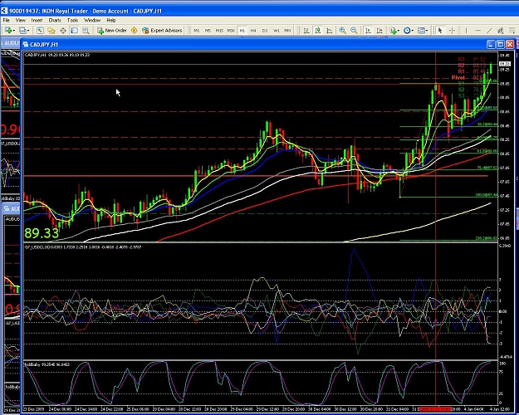Open the Indicators list icon
Viewport: 519px width, 415px height.
[x=393, y=31]
